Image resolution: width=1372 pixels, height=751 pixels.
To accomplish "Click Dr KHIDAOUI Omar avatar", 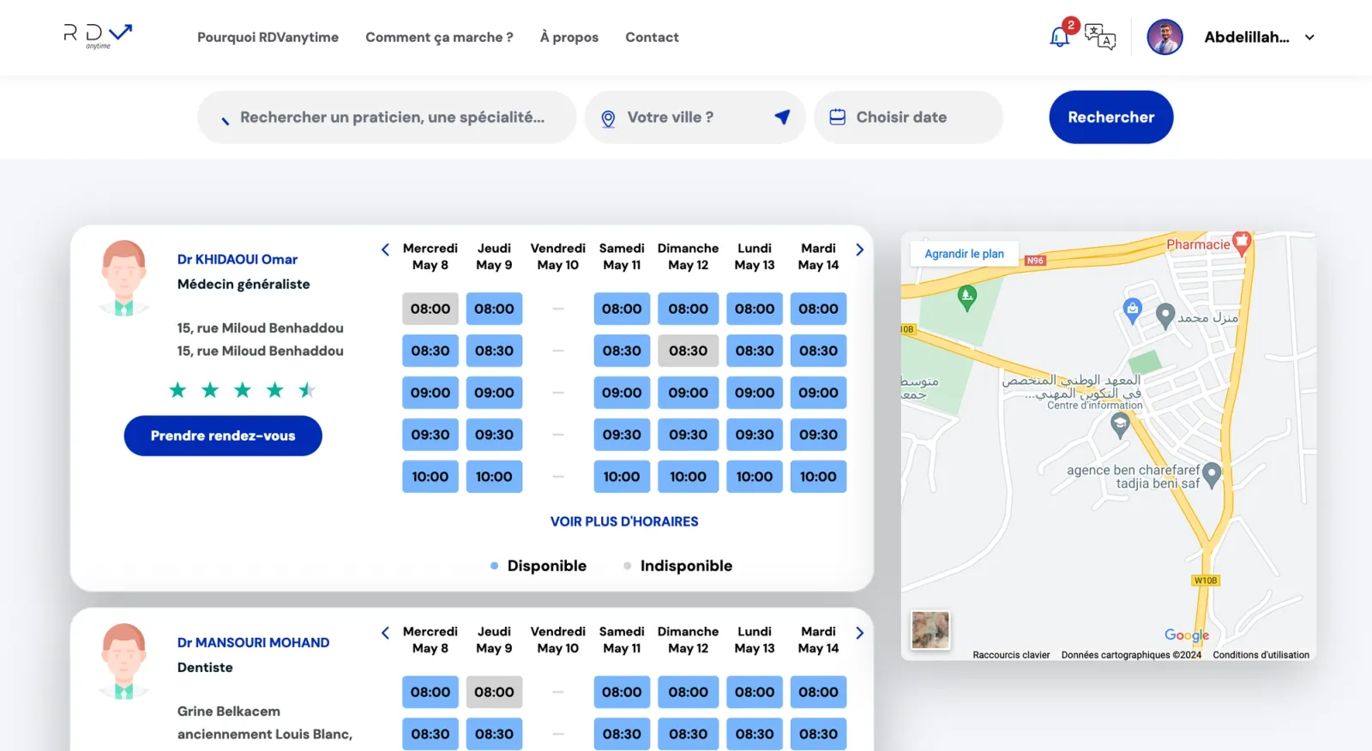I will pyautogui.click(x=123, y=279).
